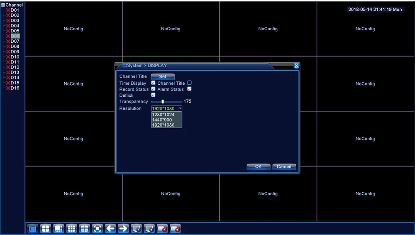Click the Channel Title Set button
This screenshot has width=415, height=235.
click(x=163, y=76)
